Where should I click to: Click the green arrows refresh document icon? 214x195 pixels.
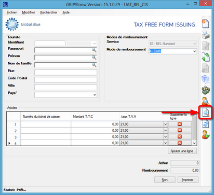tap(206, 57)
